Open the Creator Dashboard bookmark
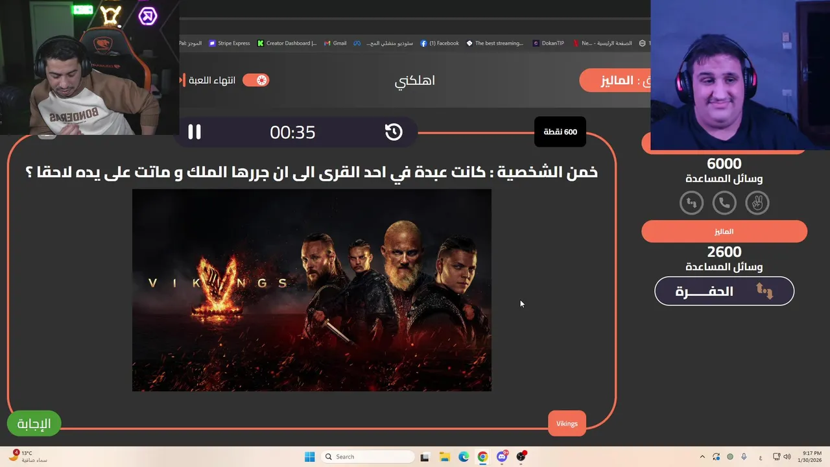The image size is (830, 467). tap(287, 43)
